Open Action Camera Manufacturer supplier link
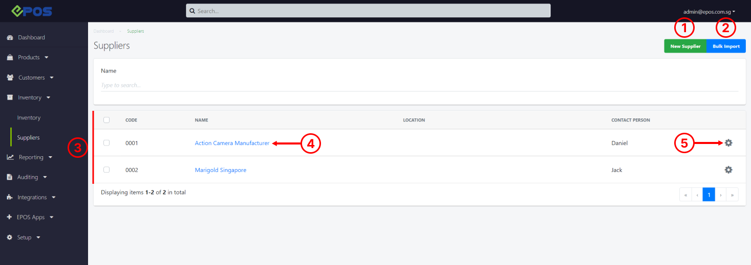 tap(232, 143)
